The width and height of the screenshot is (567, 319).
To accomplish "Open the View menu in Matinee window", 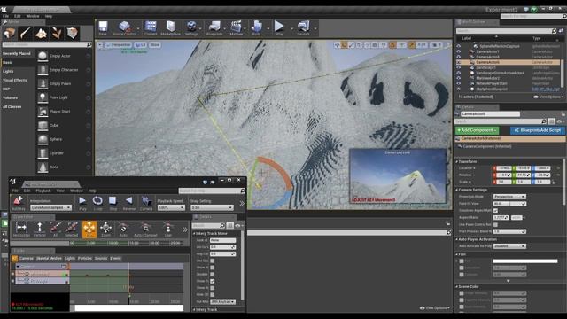I will [60, 191].
